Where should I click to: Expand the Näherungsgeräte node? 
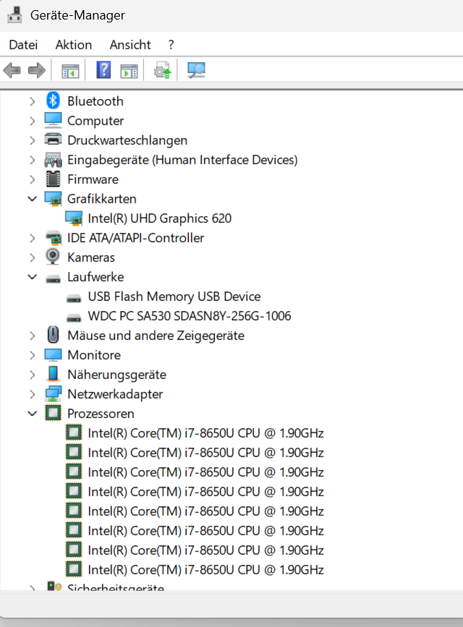coord(32,375)
